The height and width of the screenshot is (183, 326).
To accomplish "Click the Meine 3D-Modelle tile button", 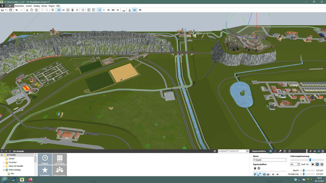I will [60, 159].
